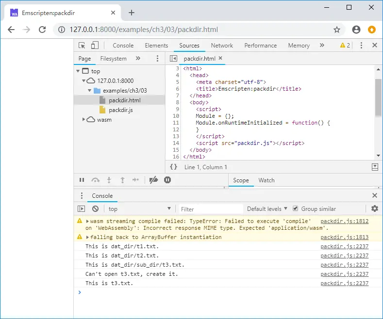Activate the inspect element picker icon
The image size is (383, 319).
82,46
